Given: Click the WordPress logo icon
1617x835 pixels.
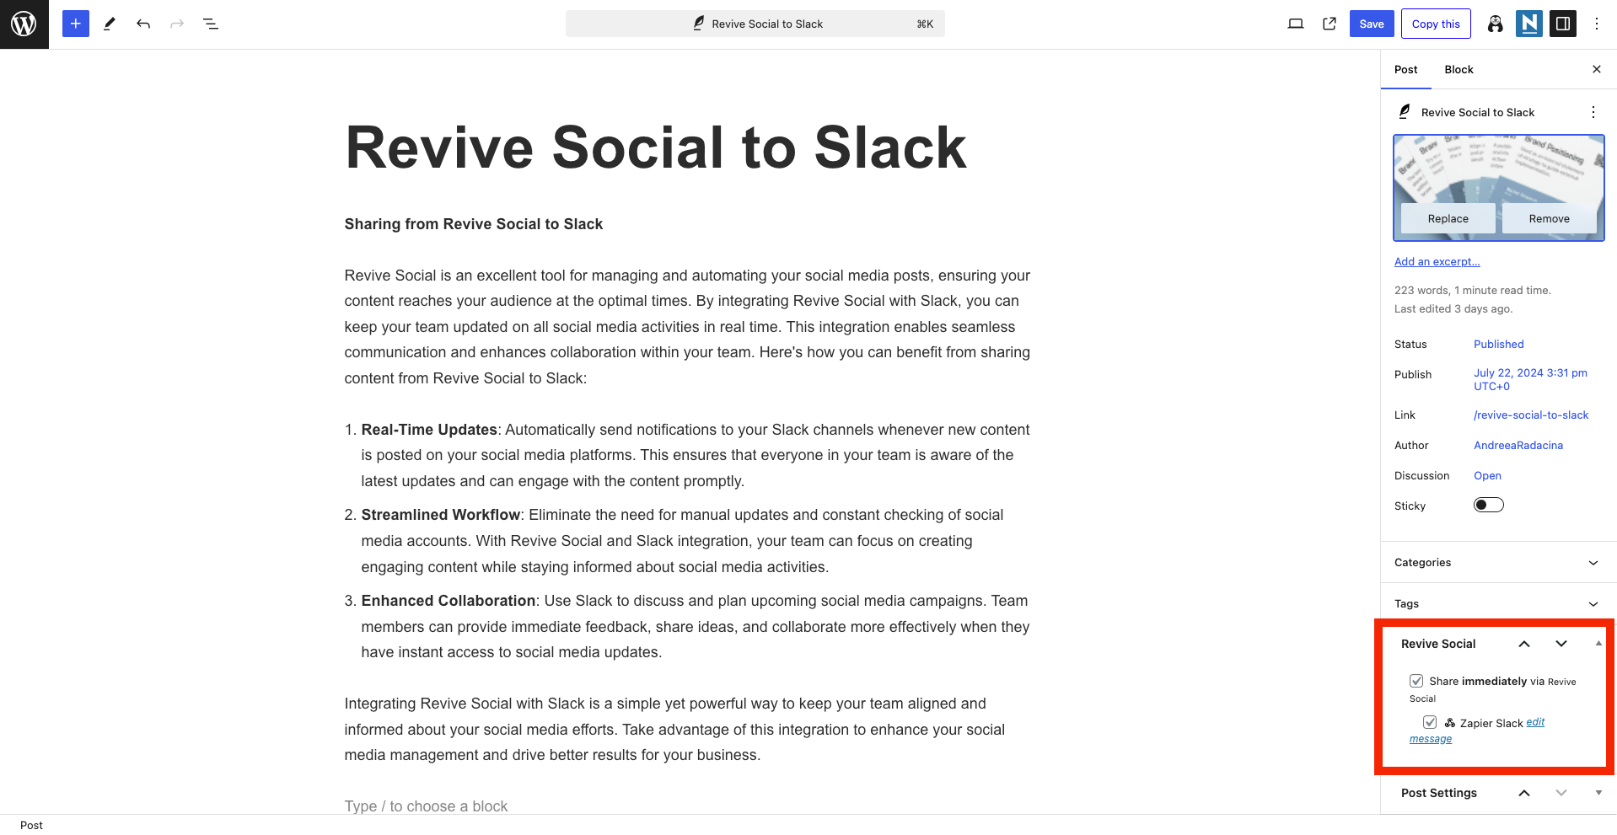Looking at the screenshot, I should [x=24, y=24].
